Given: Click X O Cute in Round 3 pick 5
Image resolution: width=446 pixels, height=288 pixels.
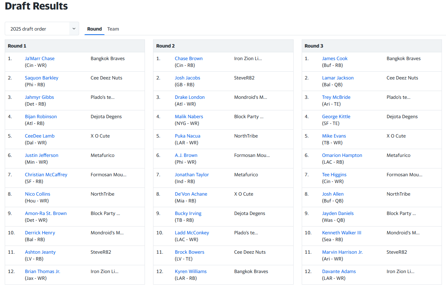Looking at the screenshot, I should (396, 136).
